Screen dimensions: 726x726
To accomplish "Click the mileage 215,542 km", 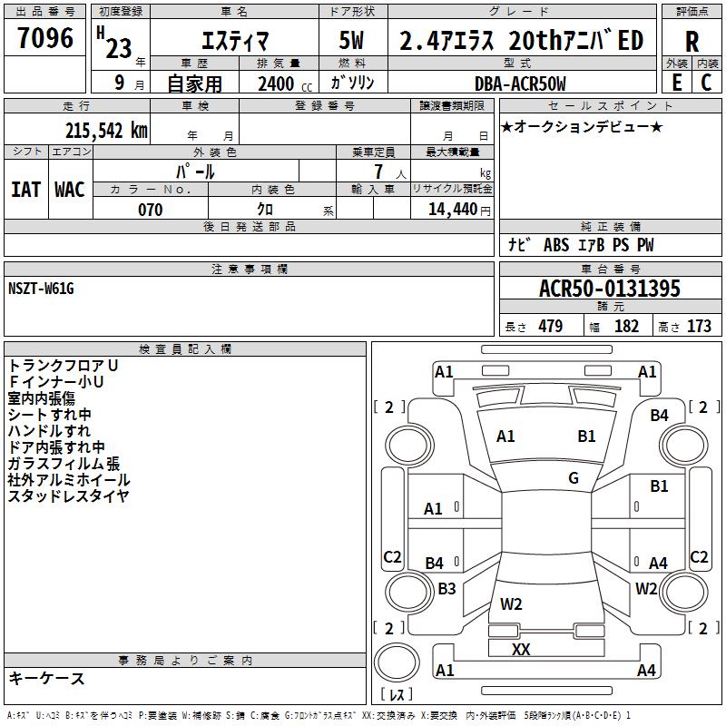I will pos(106,131).
